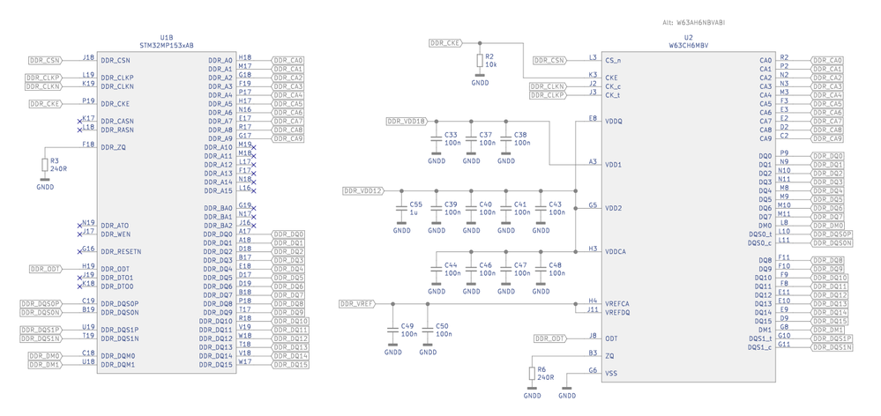Click the DDR_CKE label beside resistor R2

447,43
